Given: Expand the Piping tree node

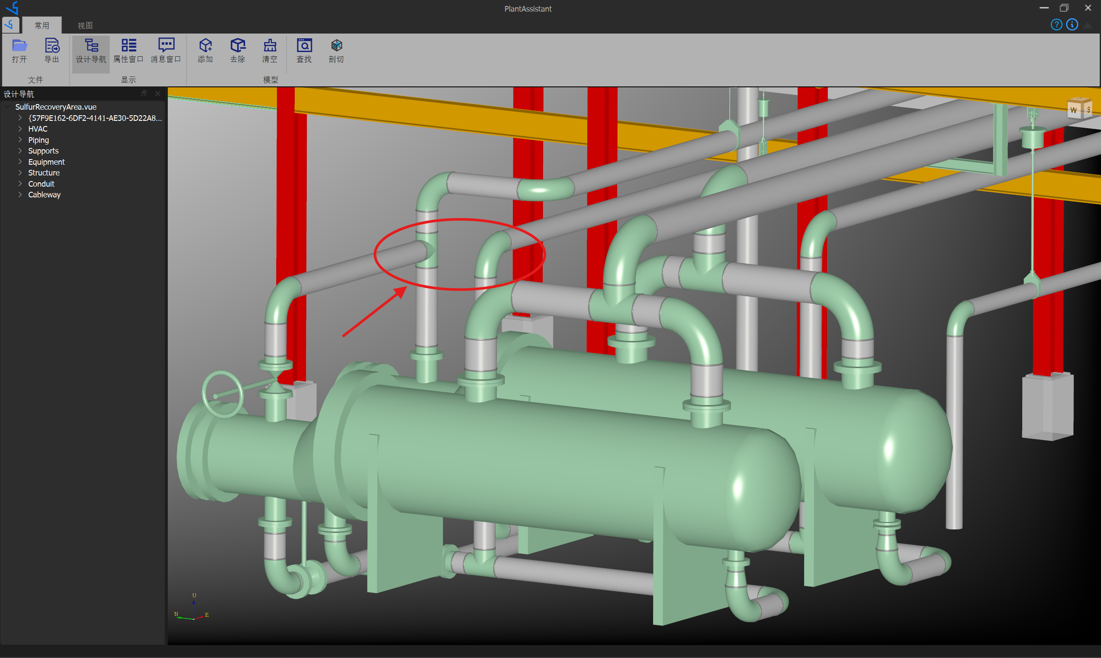Looking at the screenshot, I should click(20, 139).
